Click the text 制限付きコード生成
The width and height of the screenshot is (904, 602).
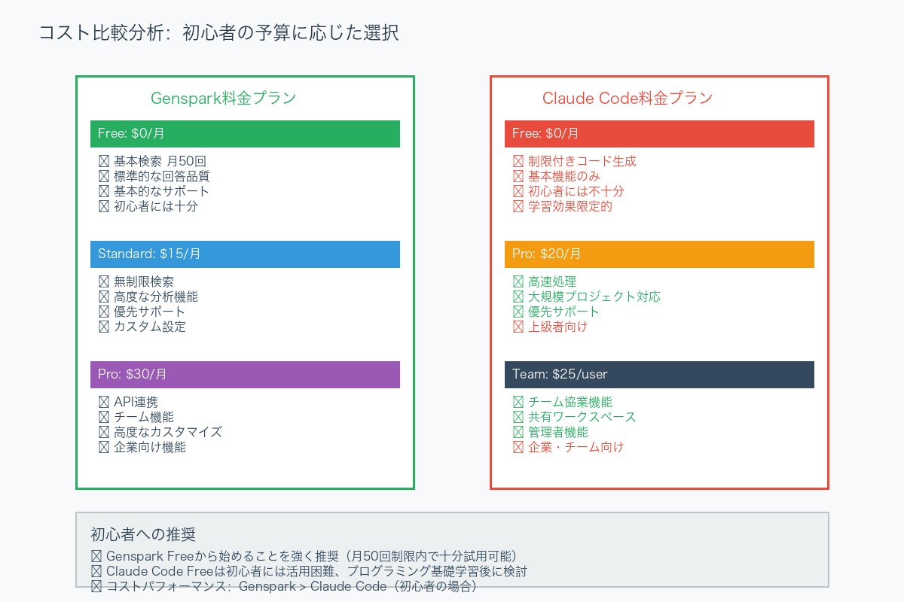582,161
